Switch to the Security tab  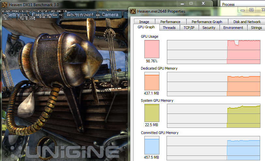(209, 28)
